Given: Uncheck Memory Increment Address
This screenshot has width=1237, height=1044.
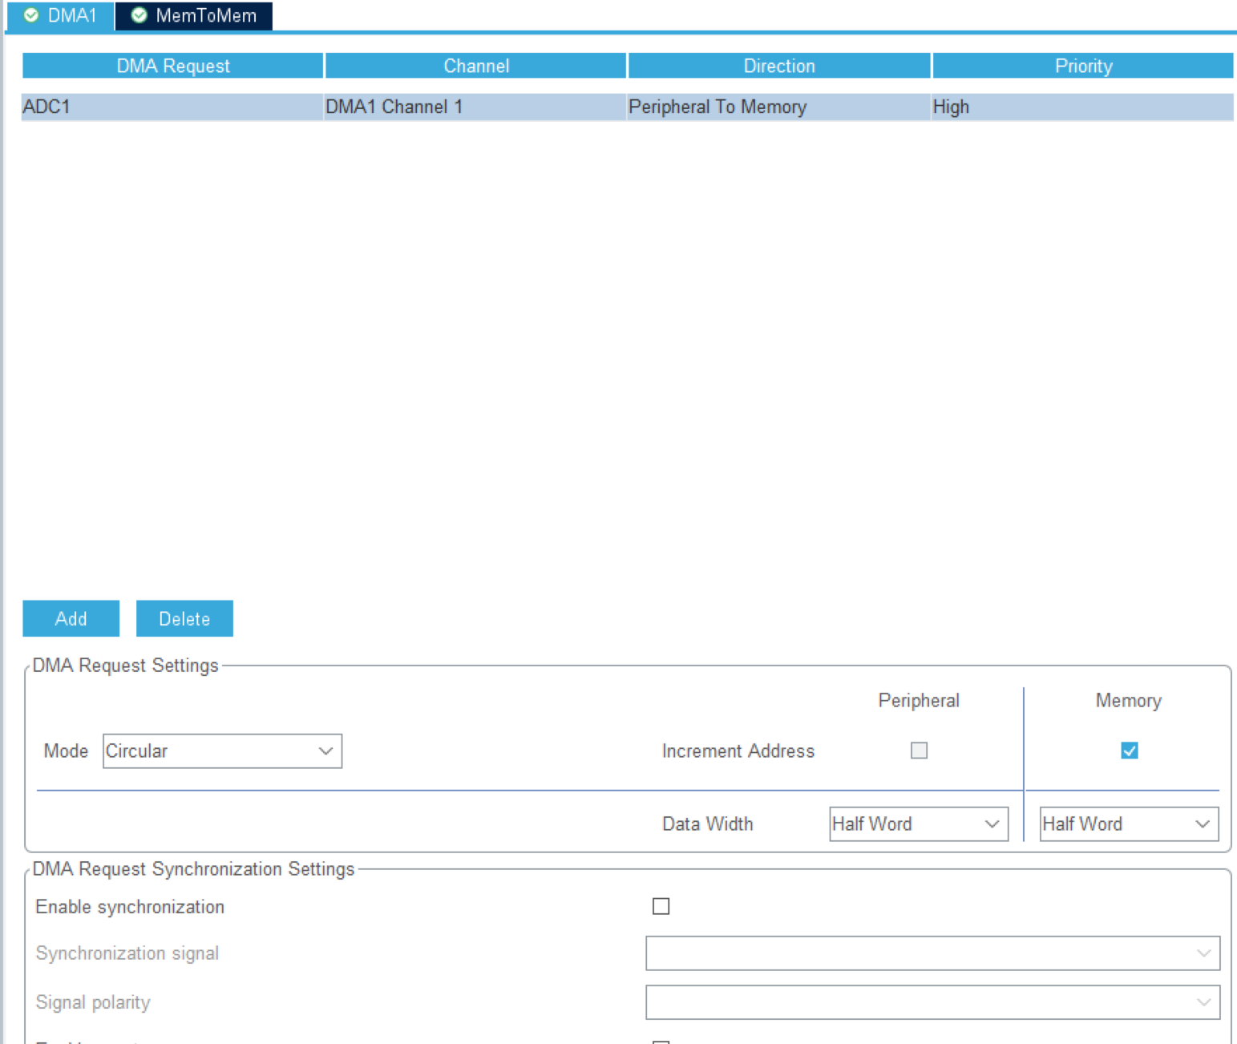Looking at the screenshot, I should [x=1129, y=751].
